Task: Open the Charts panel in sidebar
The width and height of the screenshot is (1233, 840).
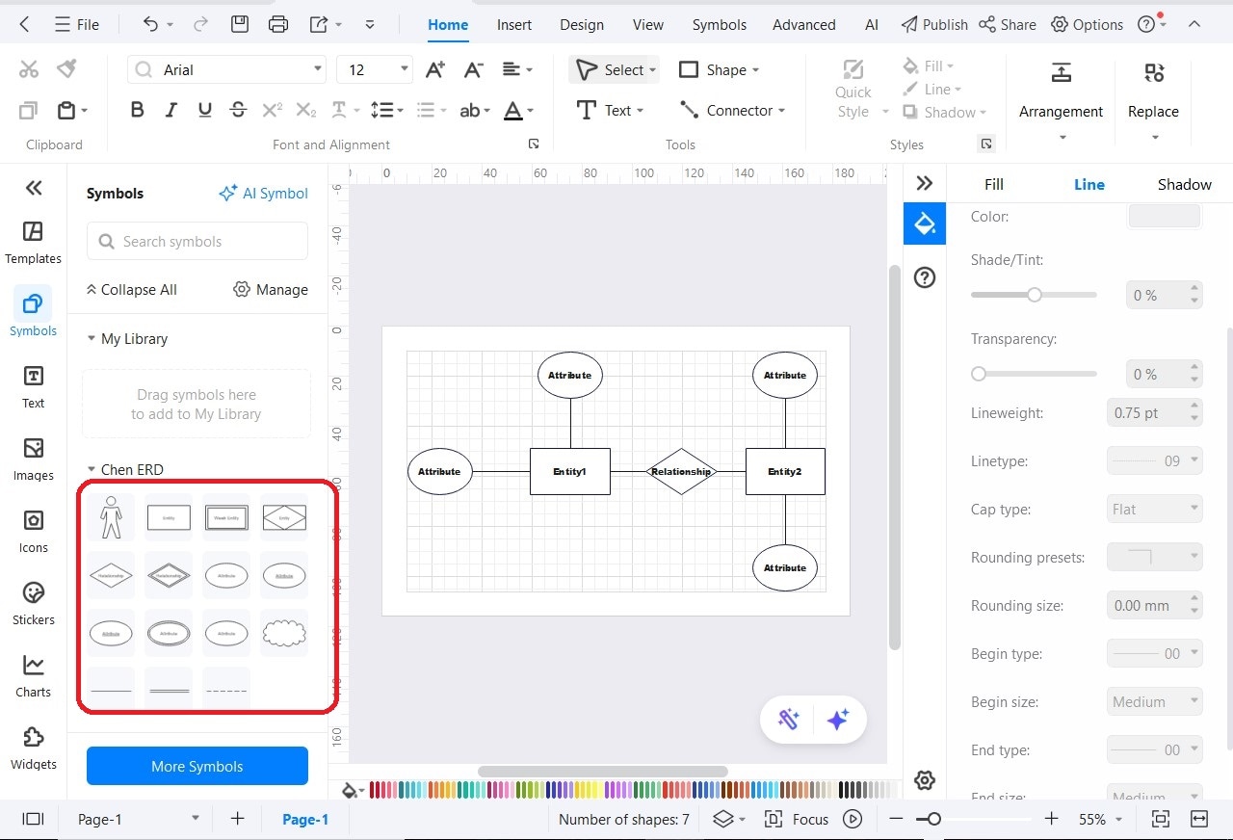Action: 33,676
